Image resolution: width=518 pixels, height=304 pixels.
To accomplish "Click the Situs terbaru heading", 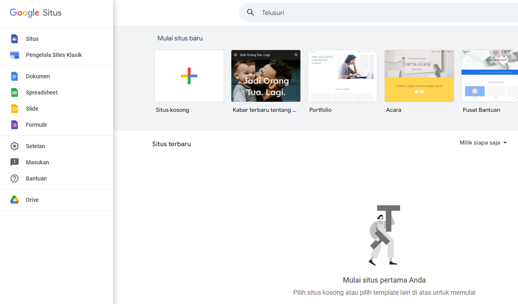I will (x=172, y=144).
